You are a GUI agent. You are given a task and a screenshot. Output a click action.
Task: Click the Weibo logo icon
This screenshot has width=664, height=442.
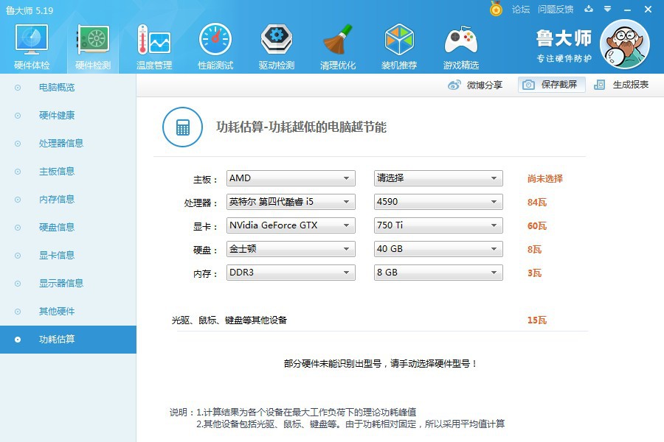[454, 85]
